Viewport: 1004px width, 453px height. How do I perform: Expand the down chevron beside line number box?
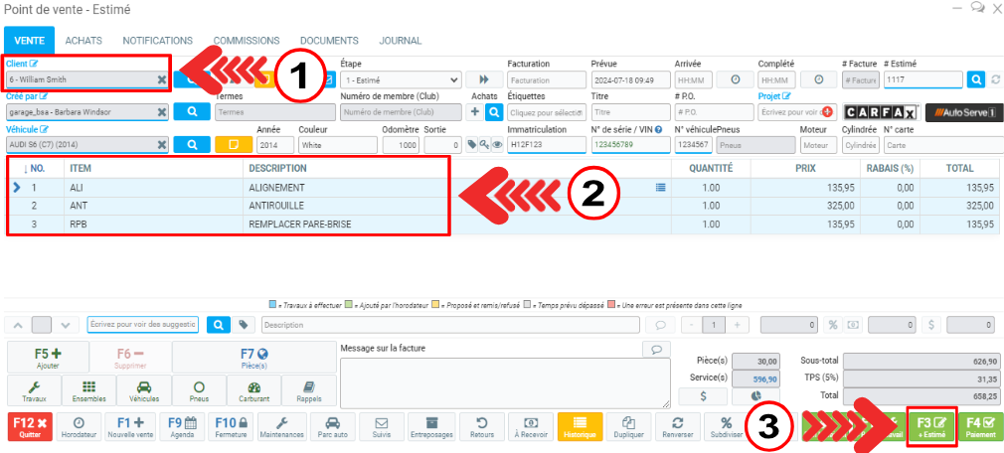point(66,325)
